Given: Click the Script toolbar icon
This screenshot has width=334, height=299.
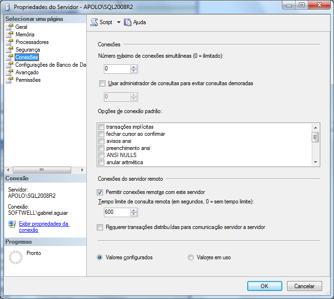Looking at the screenshot, I should pos(94,22).
